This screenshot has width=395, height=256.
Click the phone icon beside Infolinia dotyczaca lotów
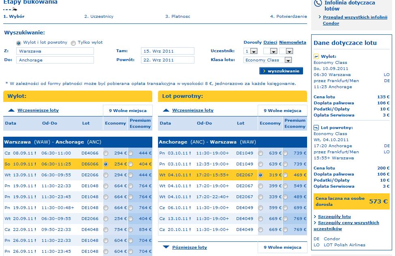[318, 3]
